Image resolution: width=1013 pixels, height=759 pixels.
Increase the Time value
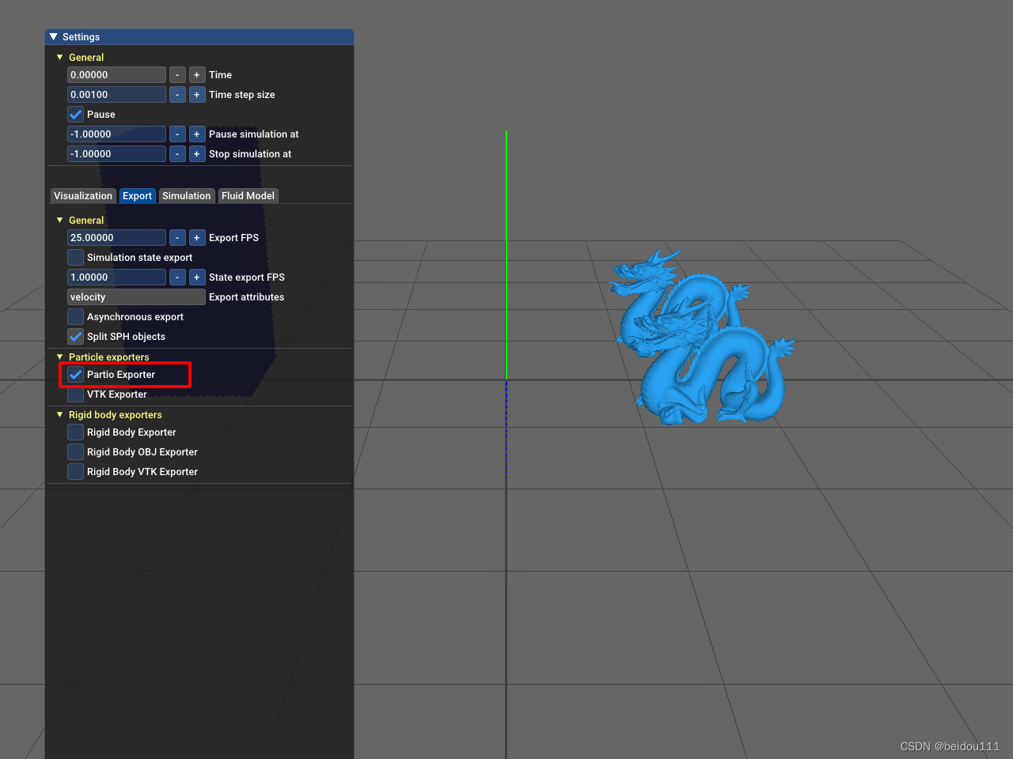tap(197, 75)
